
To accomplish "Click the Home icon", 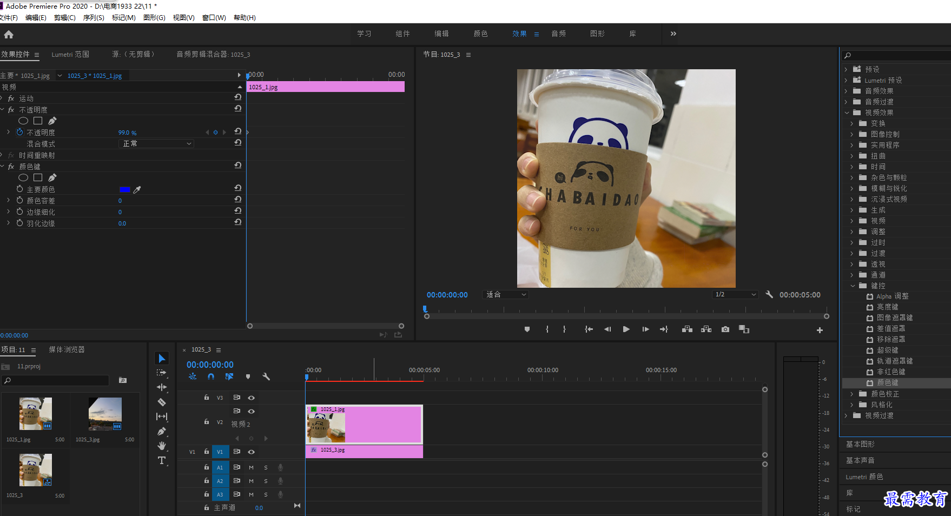I will [x=9, y=34].
